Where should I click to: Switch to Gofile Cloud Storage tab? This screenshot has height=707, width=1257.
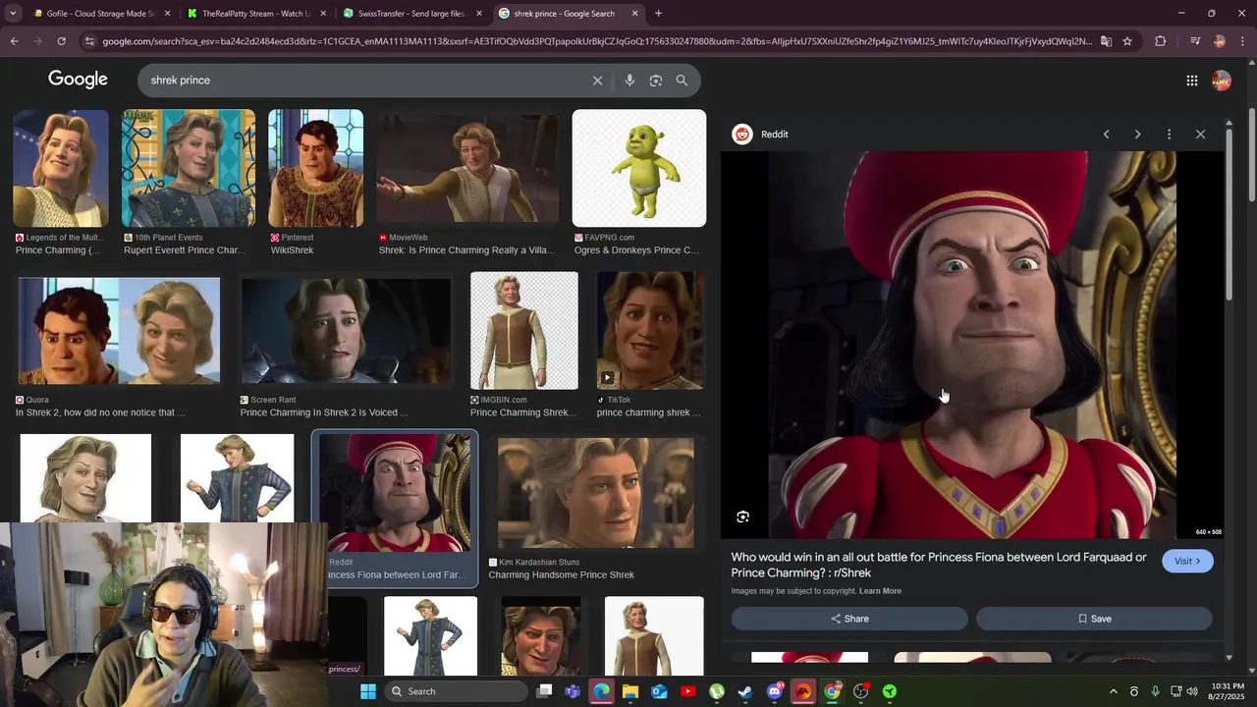[x=102, y=14]
